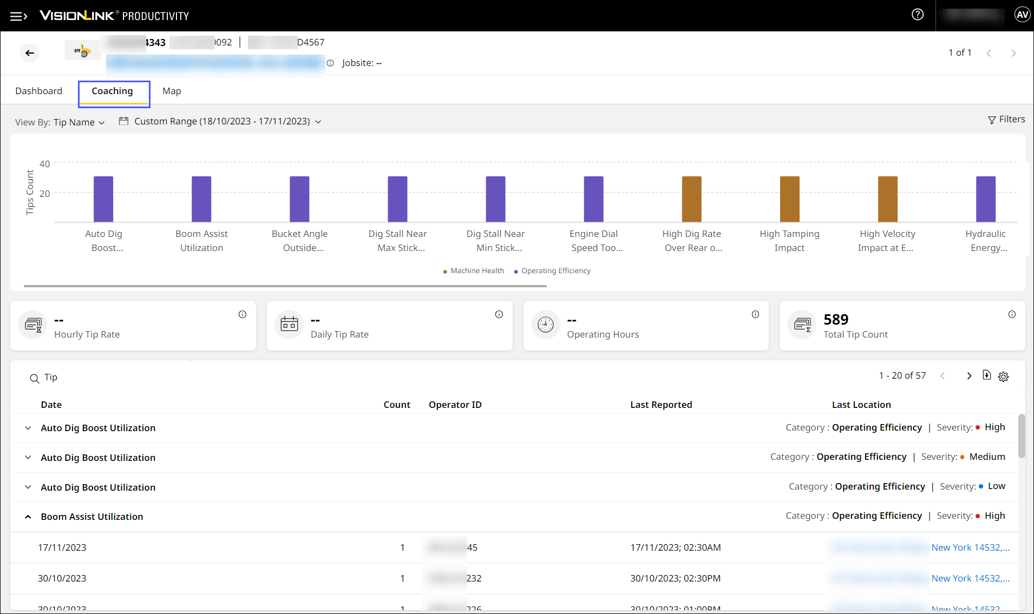The image size is (1034, 614).
Task: Open New York location link for 17/11/2023
Action: coord(970,548)
